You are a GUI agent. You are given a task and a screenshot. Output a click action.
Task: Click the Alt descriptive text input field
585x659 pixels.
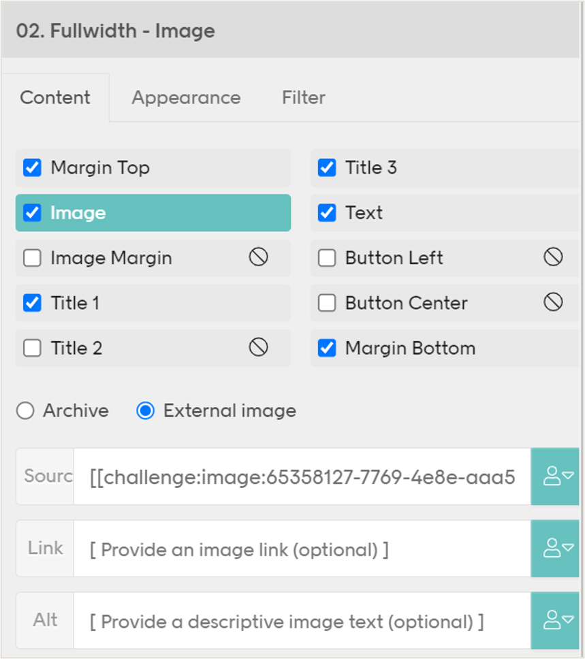point(300,620)
